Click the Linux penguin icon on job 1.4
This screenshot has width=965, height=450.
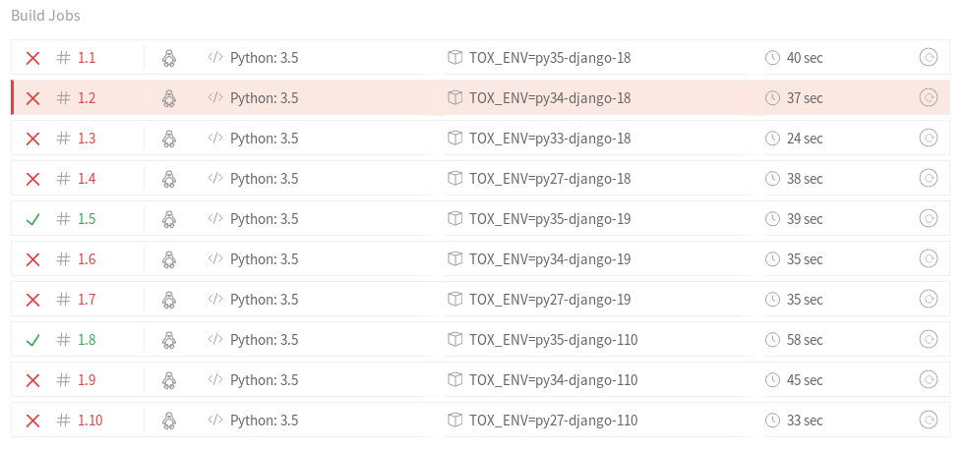click(x=168, y=179)
